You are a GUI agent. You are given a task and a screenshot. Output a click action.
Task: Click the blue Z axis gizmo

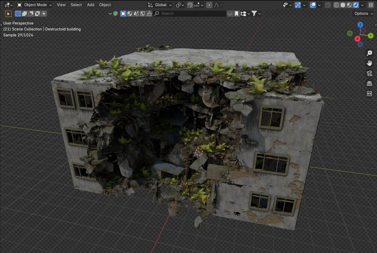(360, 24)
